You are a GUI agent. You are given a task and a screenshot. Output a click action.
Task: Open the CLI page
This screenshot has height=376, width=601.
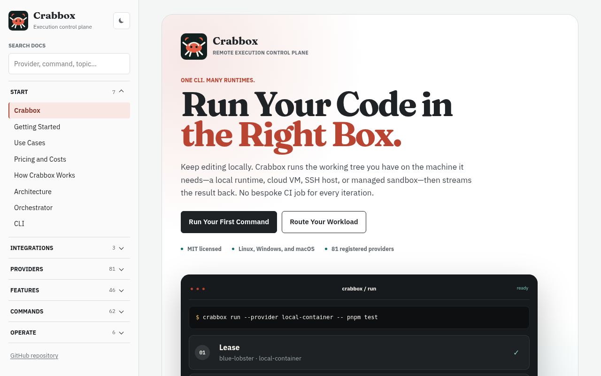click(69, 224)
